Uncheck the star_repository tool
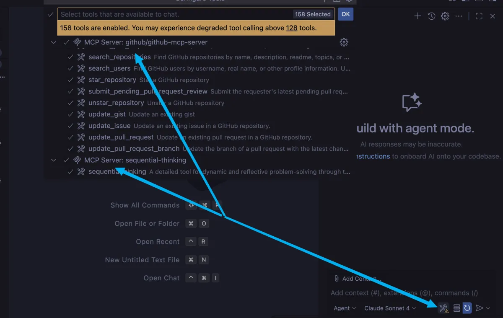503x318 pixels. coord(70,80)
